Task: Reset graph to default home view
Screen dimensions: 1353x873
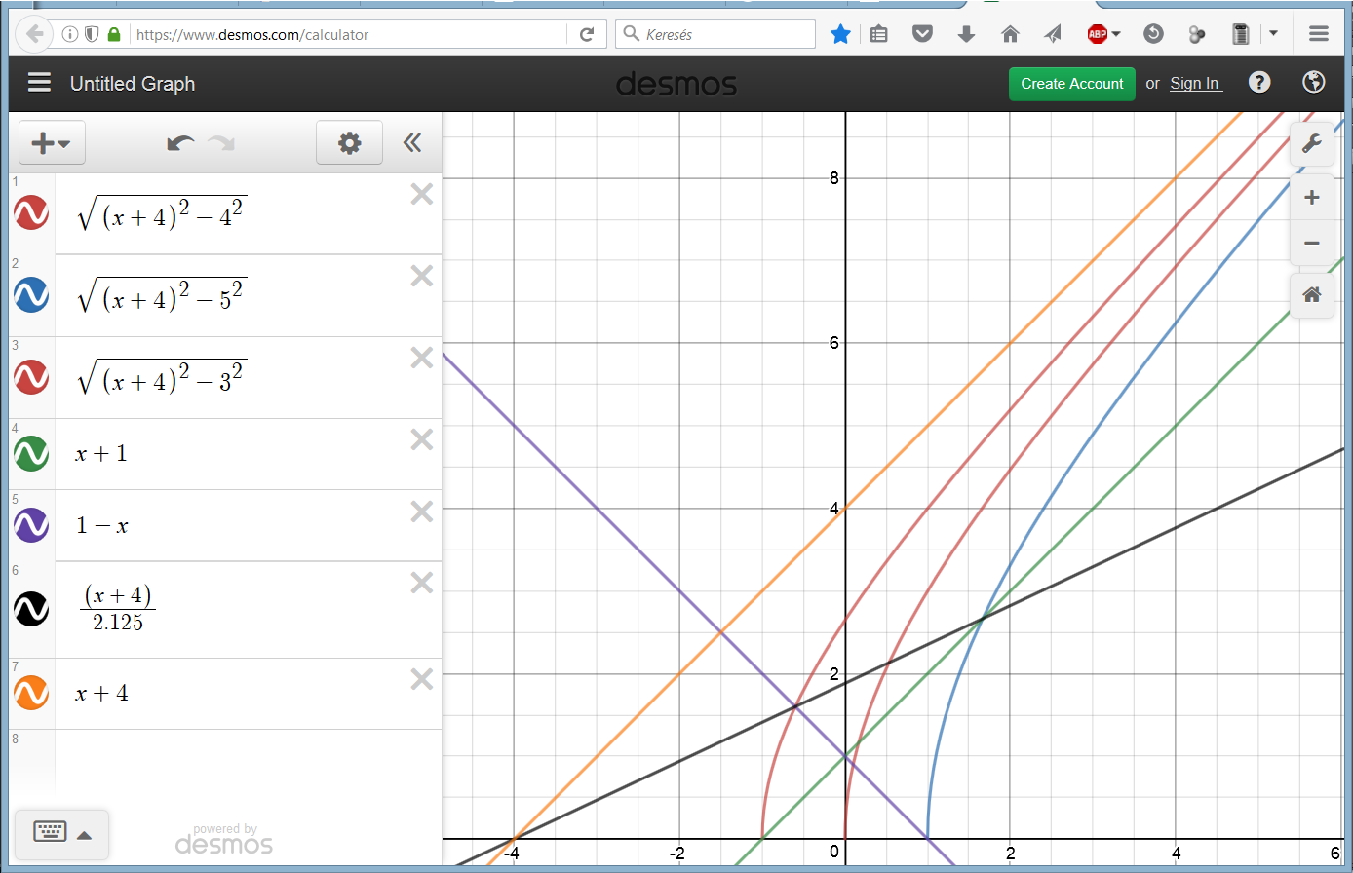Action: [1311, 294]
